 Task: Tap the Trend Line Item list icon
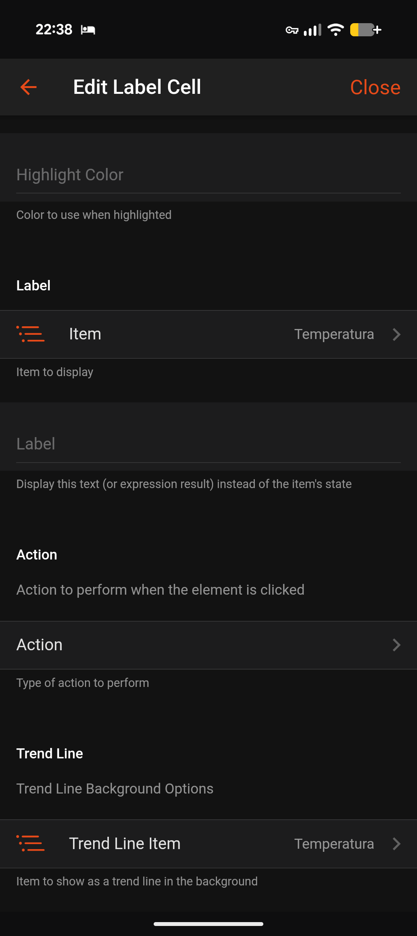pyautogui.click(x=31, y=844)
